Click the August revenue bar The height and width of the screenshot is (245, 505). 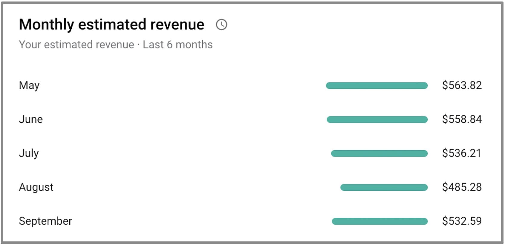(x=384, y=187)
